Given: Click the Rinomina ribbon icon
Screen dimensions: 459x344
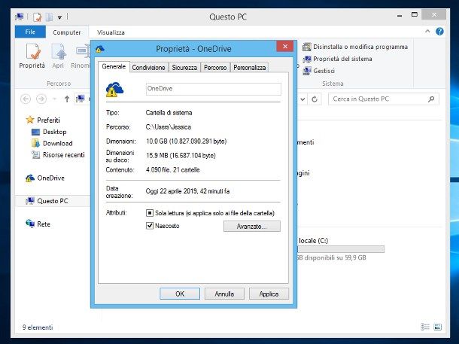Looking at the screenshot, I should [x=81, y=56].
